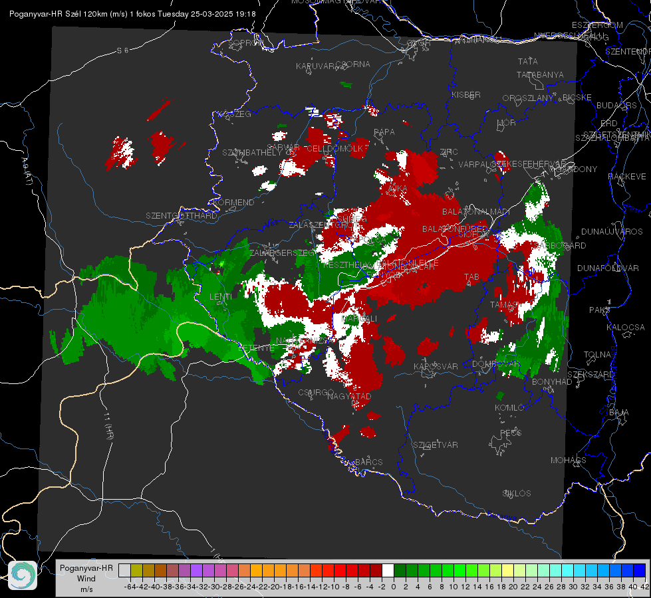The image size is (651, 598).
Task: Click the KALOCSA city label
Action: (x=626, y=327)
